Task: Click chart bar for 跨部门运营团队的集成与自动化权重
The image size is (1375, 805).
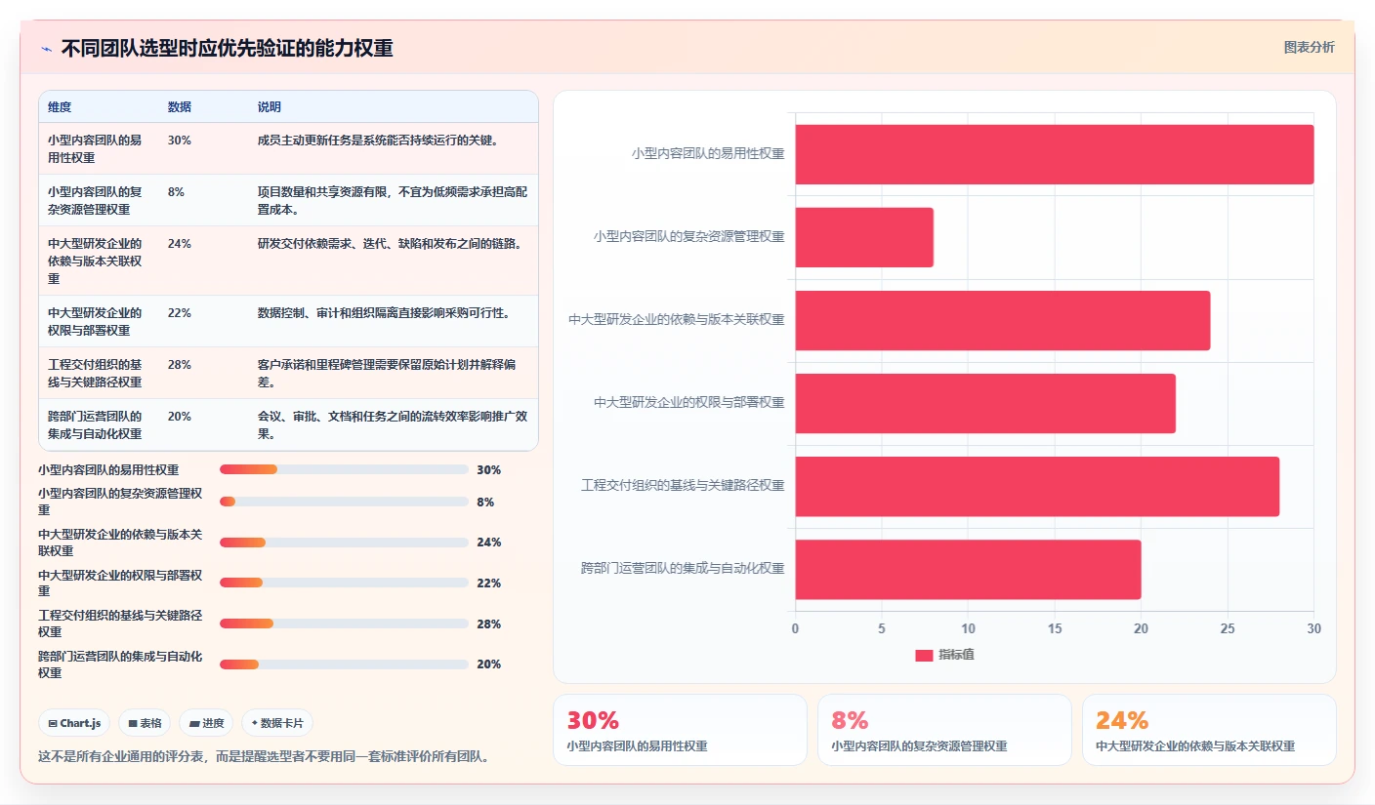Action: coord(968,569)
